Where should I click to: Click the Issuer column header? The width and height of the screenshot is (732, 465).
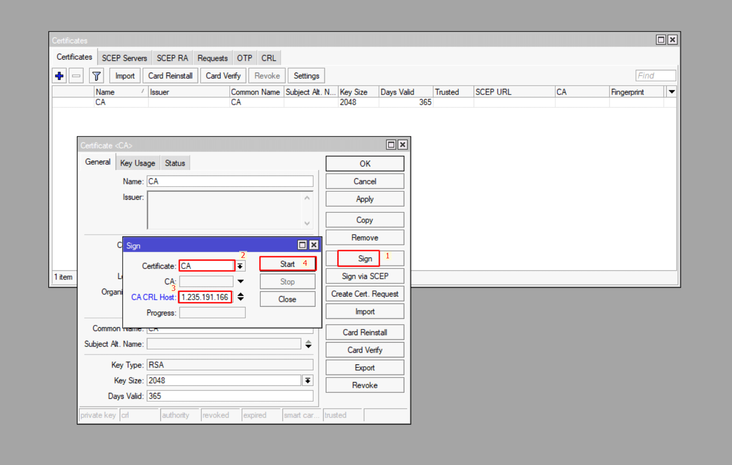tap(189, 92)
